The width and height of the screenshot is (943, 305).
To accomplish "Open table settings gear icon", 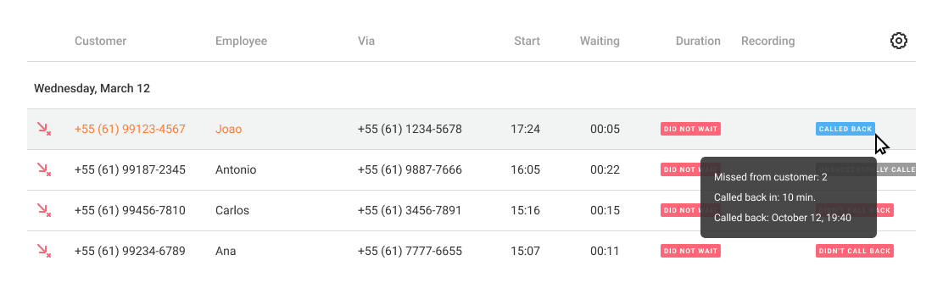I will (x=899, y=41).
